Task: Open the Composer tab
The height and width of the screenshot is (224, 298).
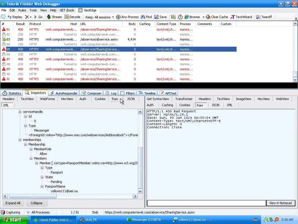Action: 91,93
